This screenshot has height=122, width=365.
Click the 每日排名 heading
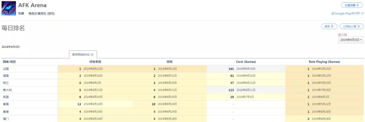tap(13, 28)
